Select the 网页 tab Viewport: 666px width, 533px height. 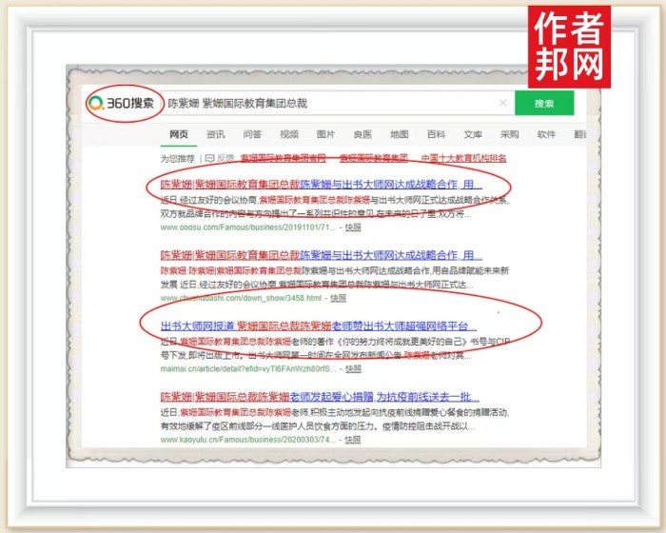tap(179, 134)
